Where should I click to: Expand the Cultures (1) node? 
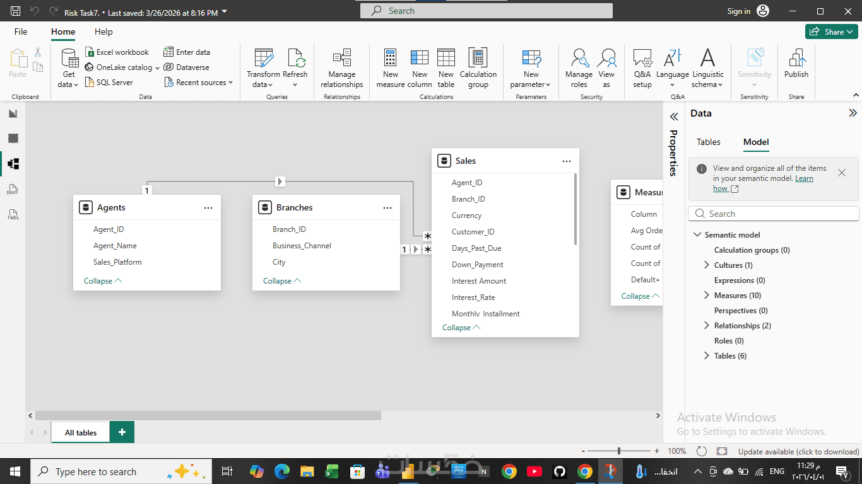707,265
